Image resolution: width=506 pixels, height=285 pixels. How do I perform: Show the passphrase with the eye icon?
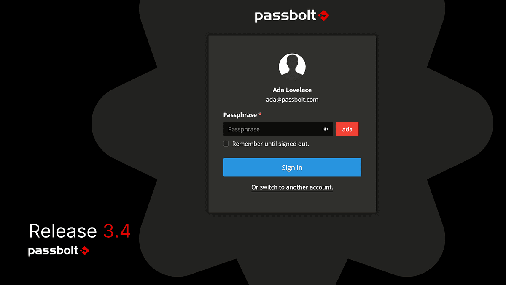(x=325, y=129)
